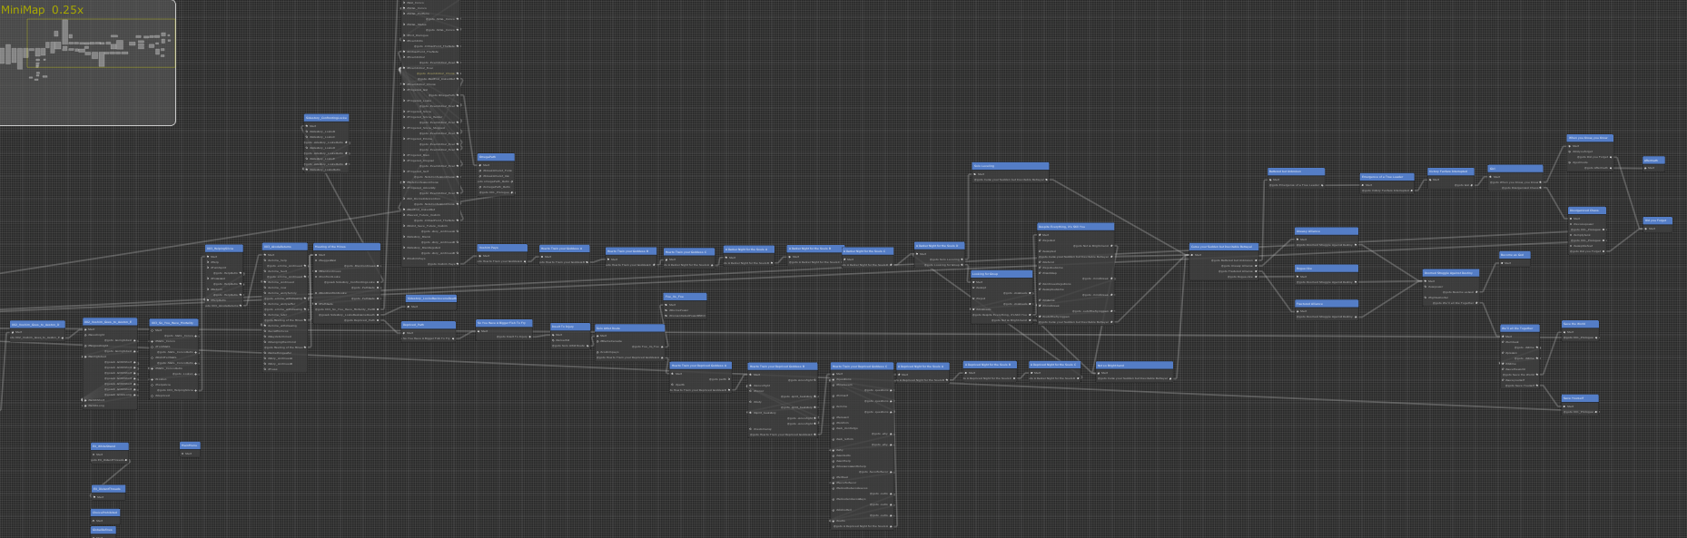Image resolution: width=1687 pixels, height=538 pixels.
Task: Select the 'Deprived_Path' node header
Action: pyautogui.click(x=429, y=325)
